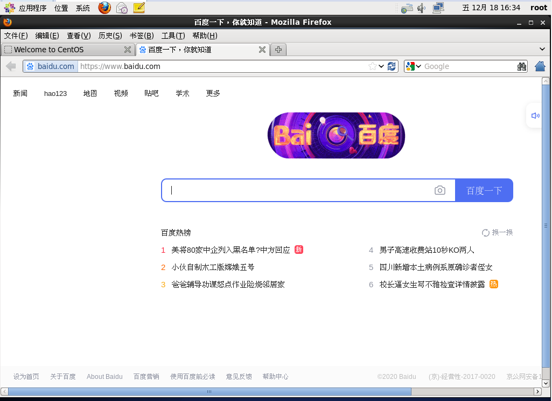552x401 pixels.
Task: Launch Firefox from the top panel icon
Action: pos(104,8)
